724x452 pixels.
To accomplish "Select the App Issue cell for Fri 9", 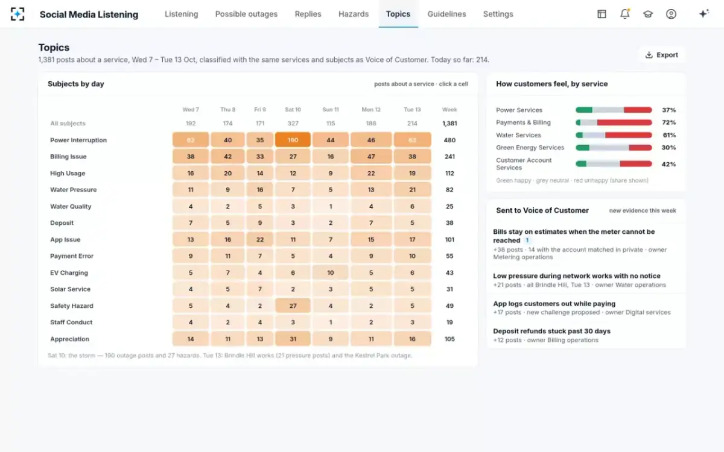I will pyautogui.click(x=260, y=240).
